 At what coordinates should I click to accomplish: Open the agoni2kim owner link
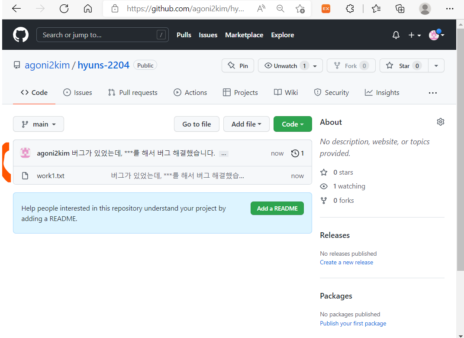(x=47, y=65)
